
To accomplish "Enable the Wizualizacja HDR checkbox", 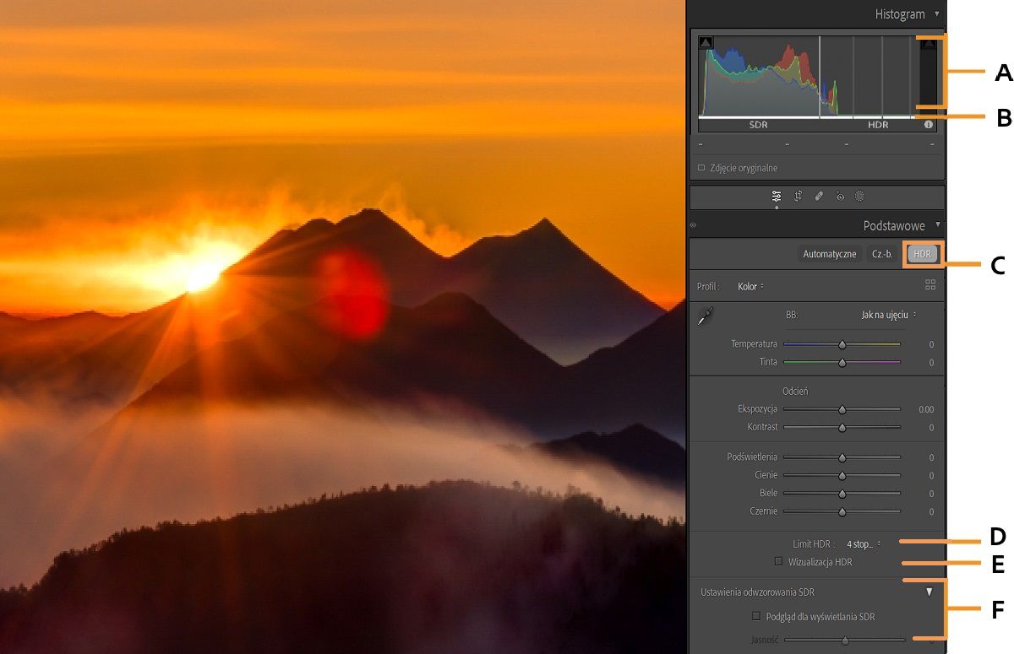I will point(778,561).
